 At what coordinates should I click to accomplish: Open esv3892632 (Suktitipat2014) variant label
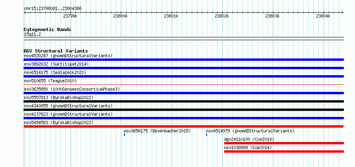coord(56,64)
